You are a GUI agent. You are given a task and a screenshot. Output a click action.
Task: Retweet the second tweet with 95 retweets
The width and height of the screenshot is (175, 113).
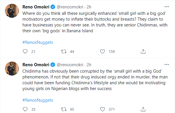point(64,109)
